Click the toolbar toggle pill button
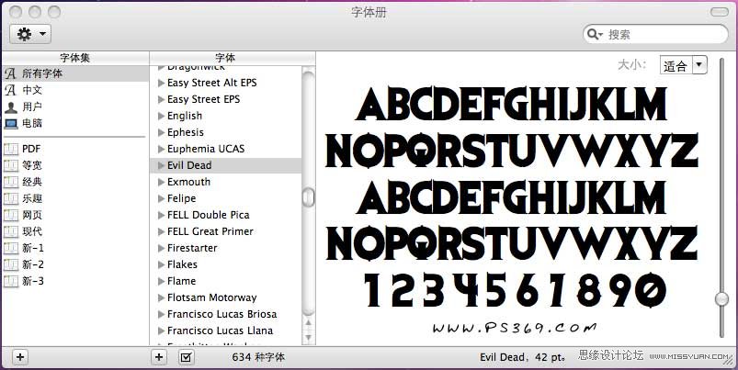The width and height of the screenshot is (738, 370). pyautogui.click(x=719, y=12)
